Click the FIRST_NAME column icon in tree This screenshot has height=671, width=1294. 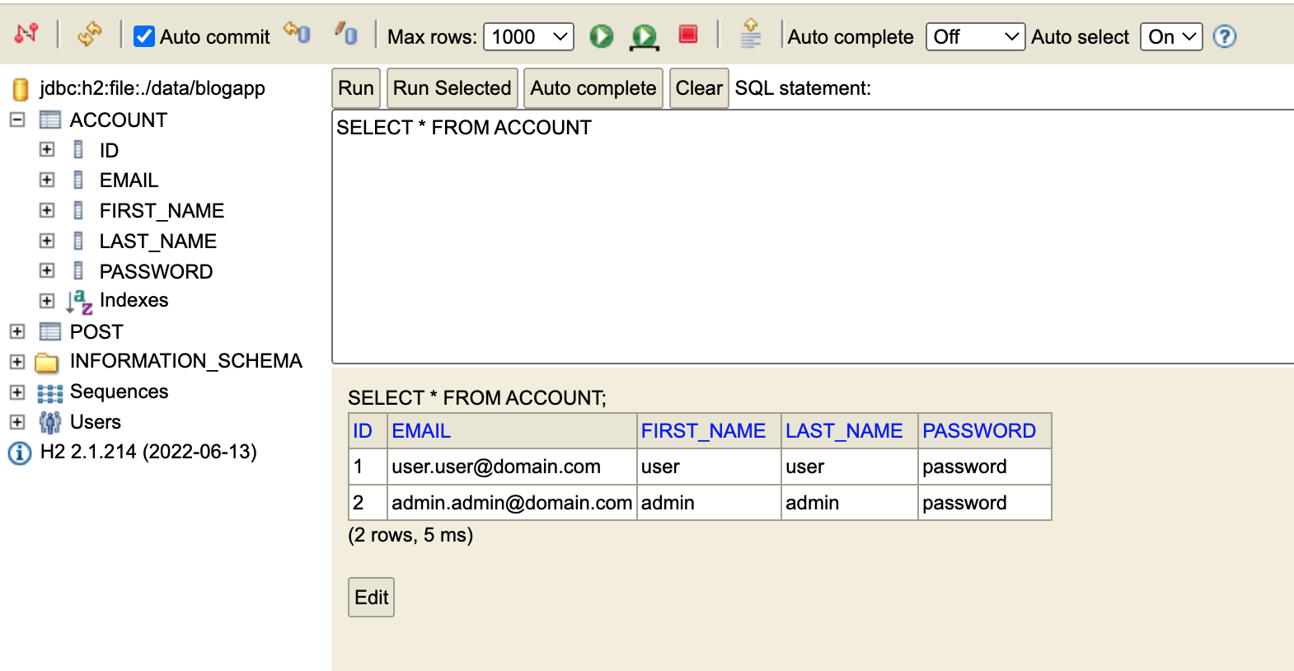click(x=78, y=210)
